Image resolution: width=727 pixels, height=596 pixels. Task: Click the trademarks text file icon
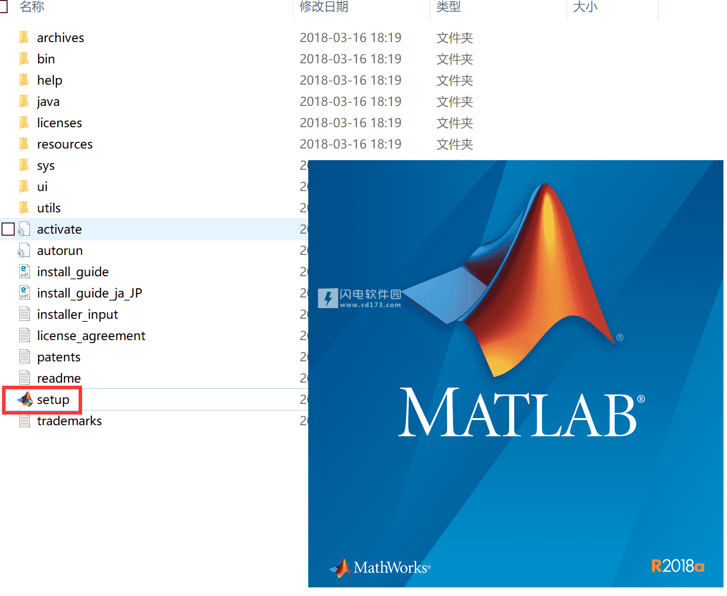pos(24,421)
